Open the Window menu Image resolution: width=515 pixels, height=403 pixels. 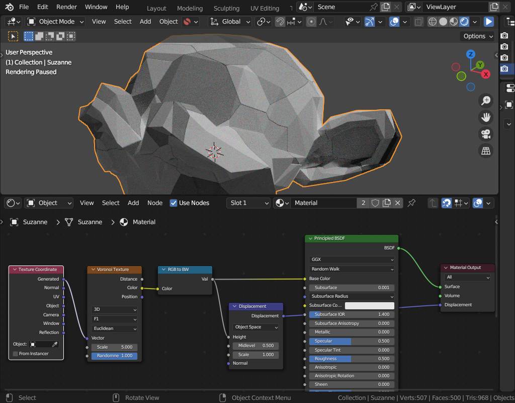96,7
